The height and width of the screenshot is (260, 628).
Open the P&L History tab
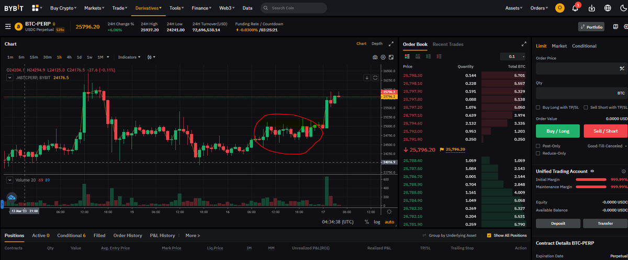pyautogui.click(x=162, y=235)
